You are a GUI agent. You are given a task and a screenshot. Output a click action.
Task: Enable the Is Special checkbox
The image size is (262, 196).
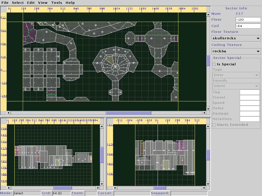214,64
